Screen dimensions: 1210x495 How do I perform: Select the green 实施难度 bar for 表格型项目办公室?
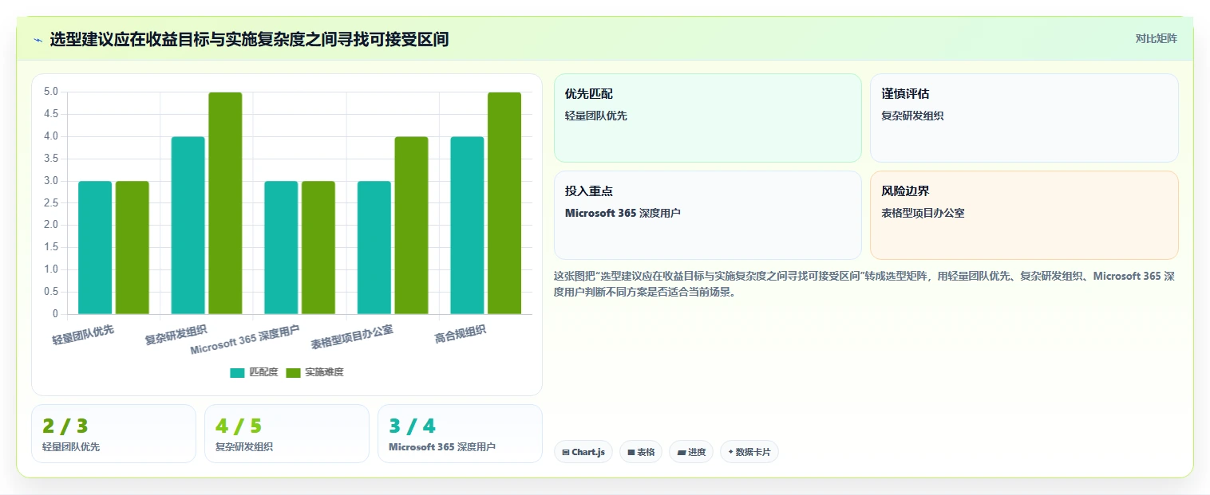[411, 225]
